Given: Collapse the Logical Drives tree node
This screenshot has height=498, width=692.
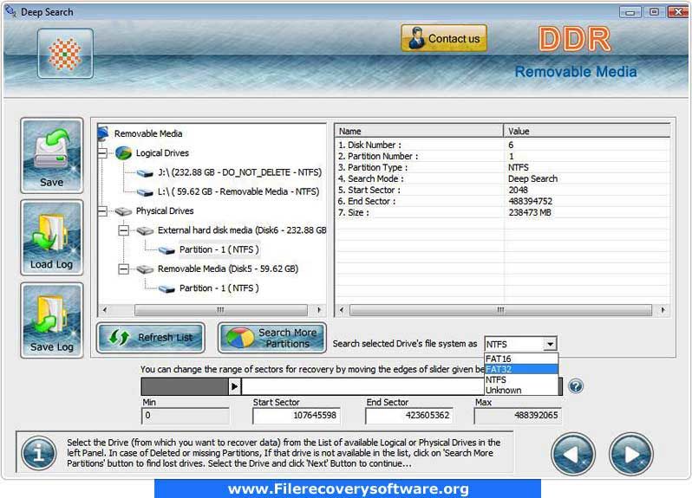Looking at the screenshot, I should [102, 153].
